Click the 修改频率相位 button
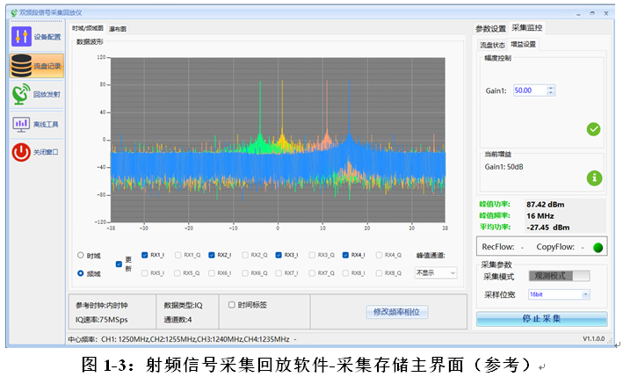The width and height of the screenshot is (623, 377). [x=397, y=312]
